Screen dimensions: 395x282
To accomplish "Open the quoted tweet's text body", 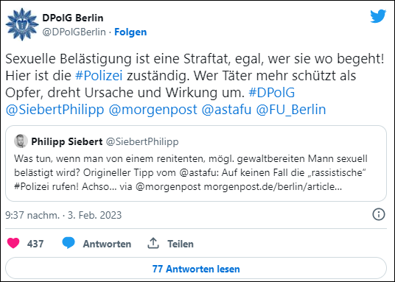I will point(191,173).
